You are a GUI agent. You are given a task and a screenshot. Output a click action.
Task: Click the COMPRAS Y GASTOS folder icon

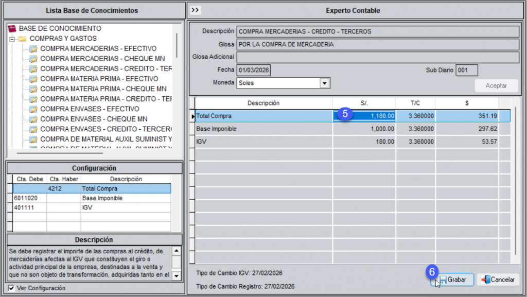click(x=23, y=39)
